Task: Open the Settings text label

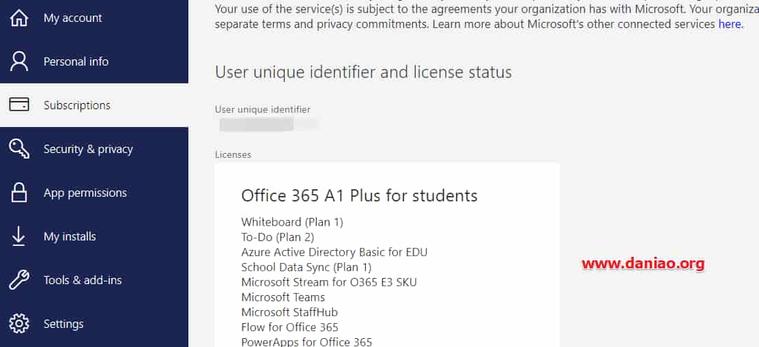Action: click(x=63, y=324)
